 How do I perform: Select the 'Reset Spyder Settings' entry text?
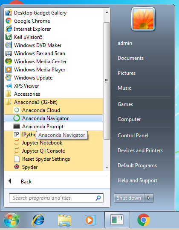click(x=46, y=159)
